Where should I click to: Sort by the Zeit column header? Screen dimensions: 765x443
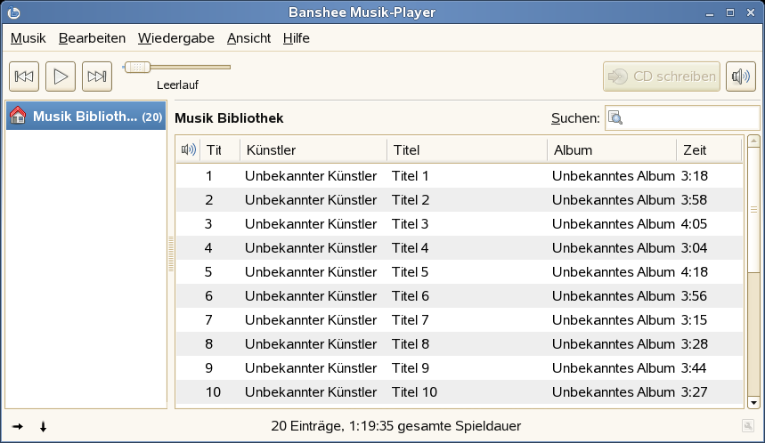[x=708, y=149]
